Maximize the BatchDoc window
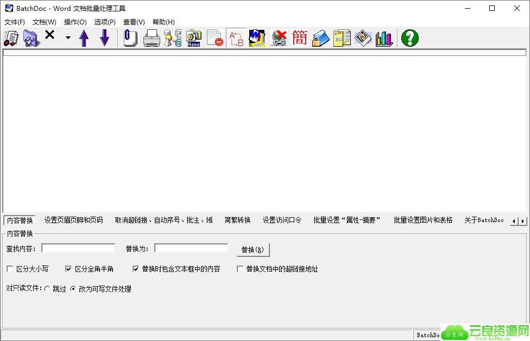 click(x=492, y=8)
